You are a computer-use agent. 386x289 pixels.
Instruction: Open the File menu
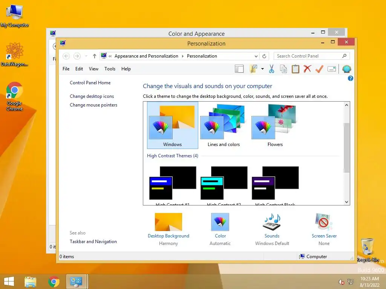66,69
